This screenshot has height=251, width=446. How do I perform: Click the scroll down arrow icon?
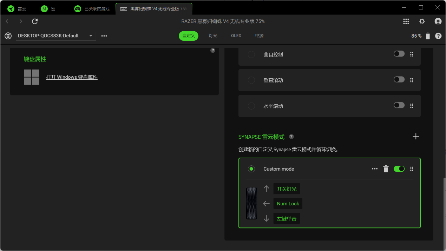click(x=266, y=218)
